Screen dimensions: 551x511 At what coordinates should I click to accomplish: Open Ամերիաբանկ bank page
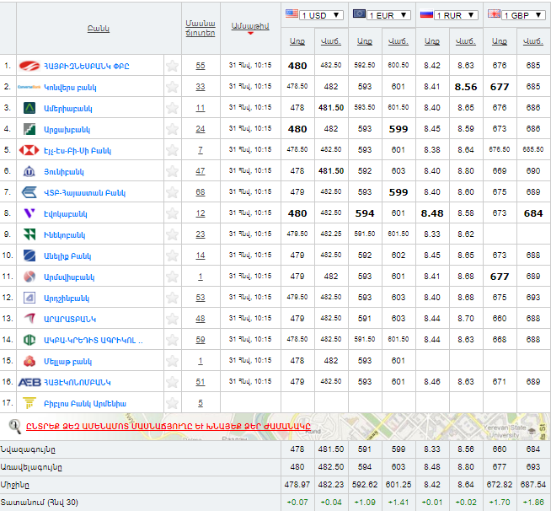[x=68, y=108]
